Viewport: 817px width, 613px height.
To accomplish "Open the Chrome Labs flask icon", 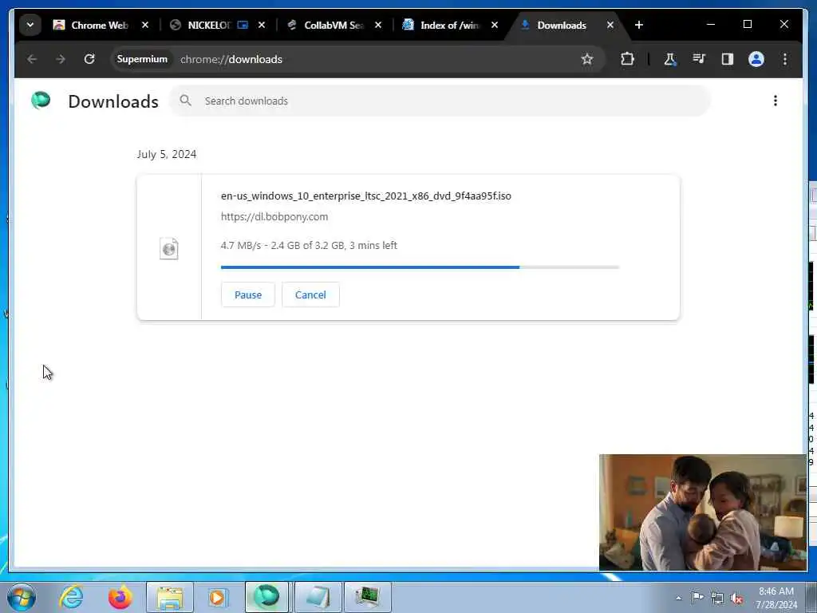I will (x=670, y=59).
